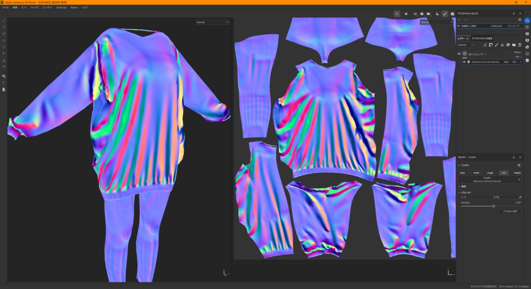Viewport: 531px width, 289px height.
Task: Open the 3D view mode cube icon
Action: (x=422, y=14)
